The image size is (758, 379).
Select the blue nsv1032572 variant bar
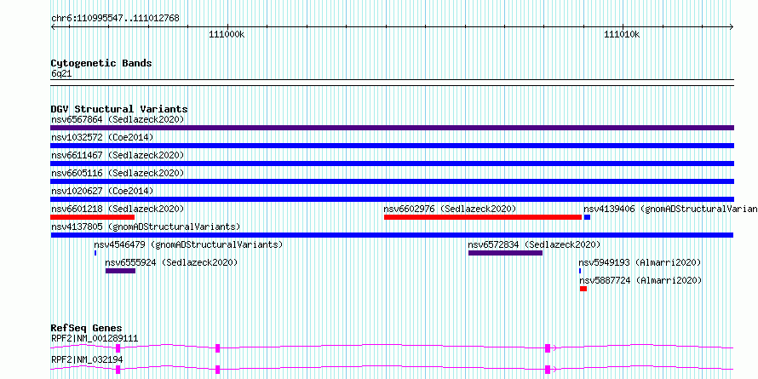click(392, 146)
